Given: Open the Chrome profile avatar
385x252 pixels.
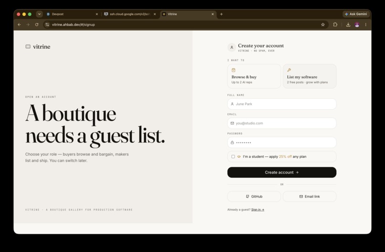Looking at the screenshot, I should pos(357,24).
